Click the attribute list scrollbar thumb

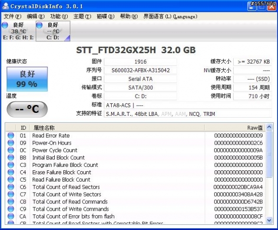point(269,154)
